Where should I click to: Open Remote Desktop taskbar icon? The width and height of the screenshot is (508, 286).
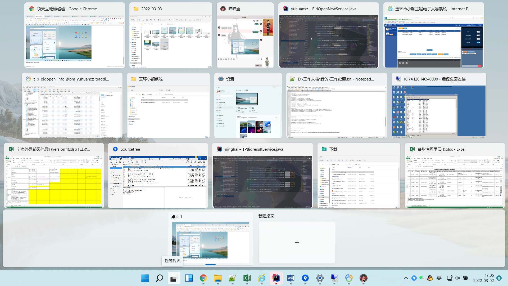coord(334,278)
